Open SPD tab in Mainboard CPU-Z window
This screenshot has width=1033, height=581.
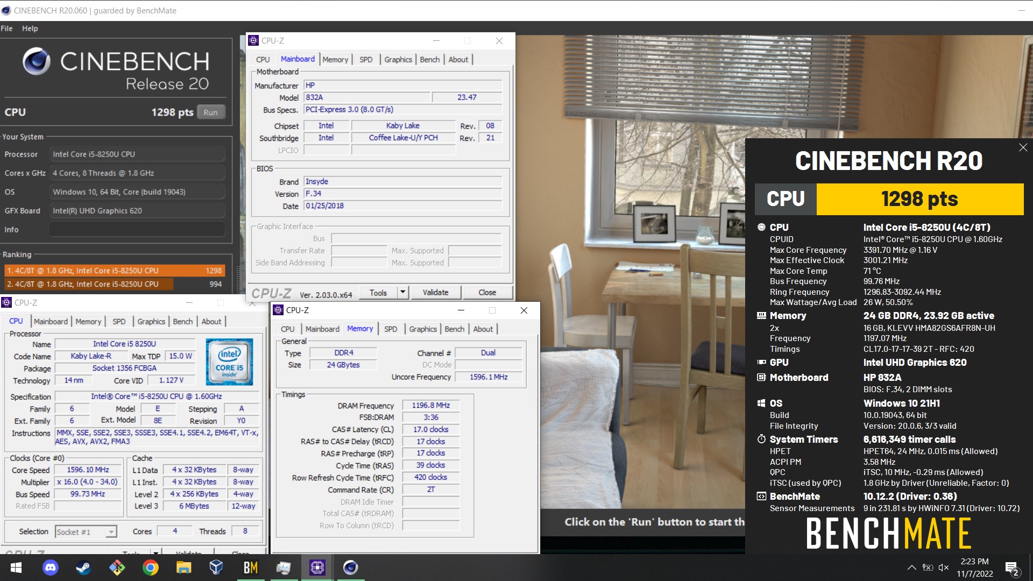(366, 60)
